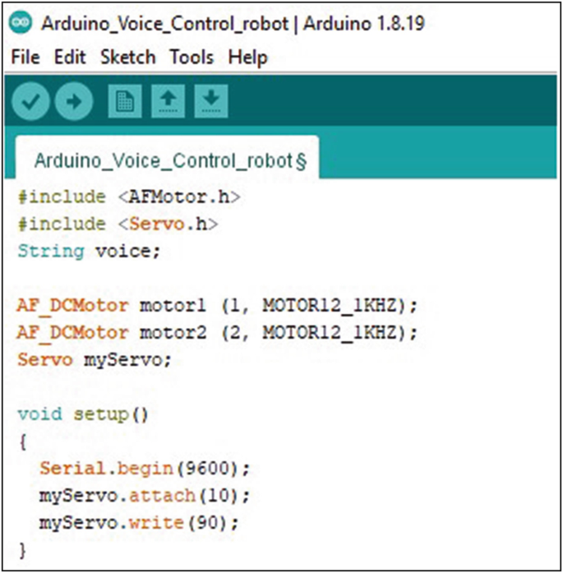Click the Verify checkmark button
Viewport: 563px width, 573px height.
[31, 101]
